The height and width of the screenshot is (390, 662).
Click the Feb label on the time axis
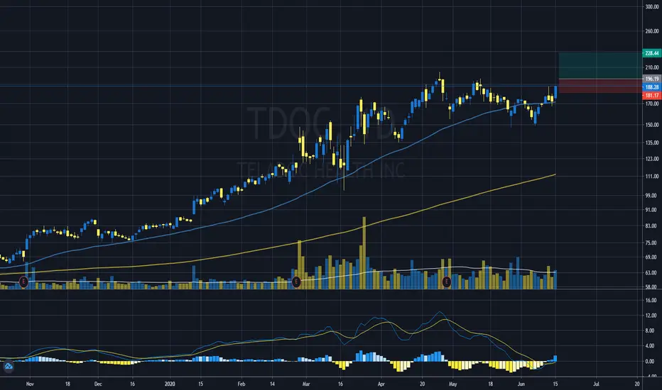[x=241, y=384]
